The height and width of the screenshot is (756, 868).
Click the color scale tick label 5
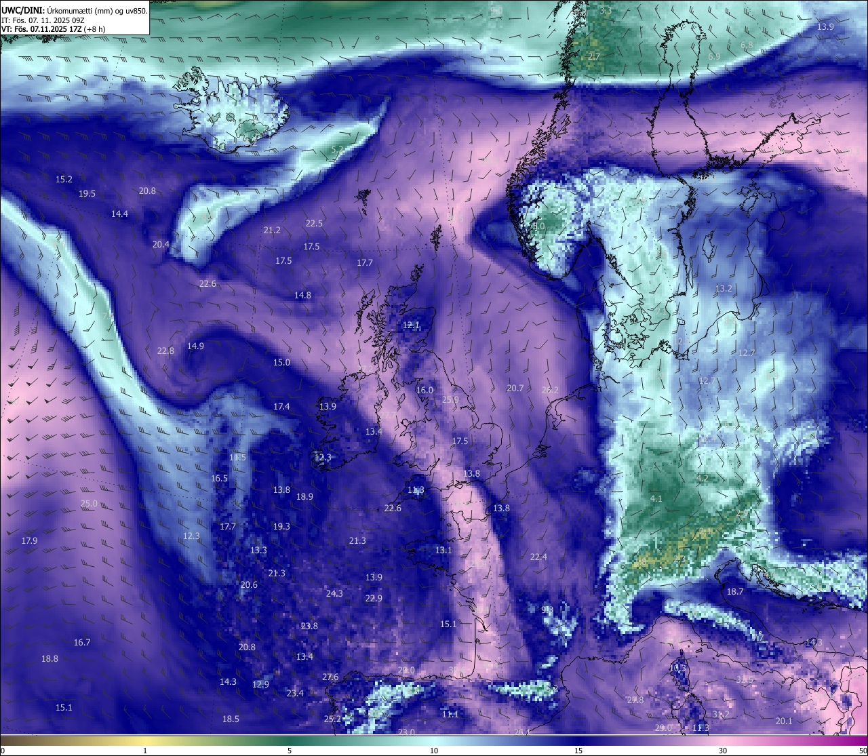[290, 751]
